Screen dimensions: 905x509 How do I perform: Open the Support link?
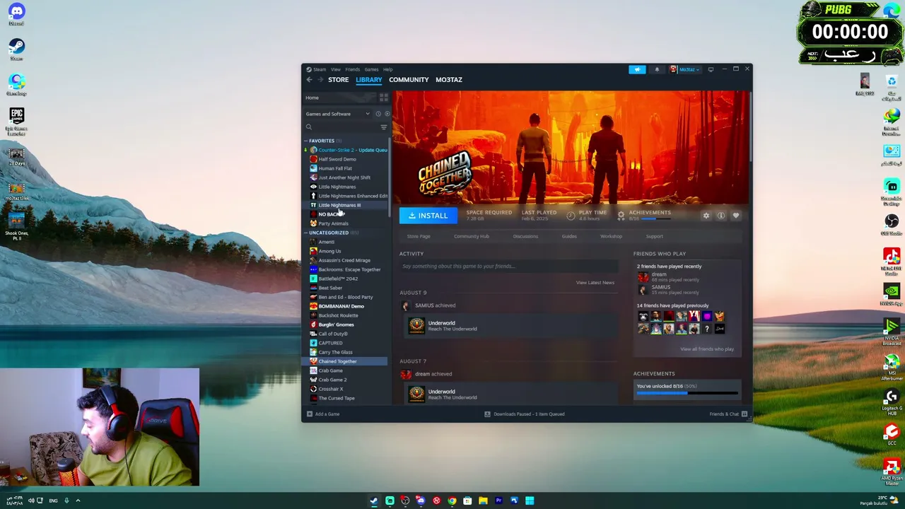pyautogui.click(x=655, y=236)
